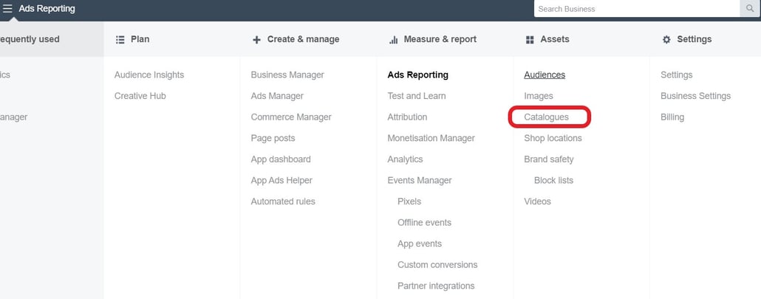This screenshot has width=761, height=299.
Task: Open Commerce Manager
Action: click(291, 117)
